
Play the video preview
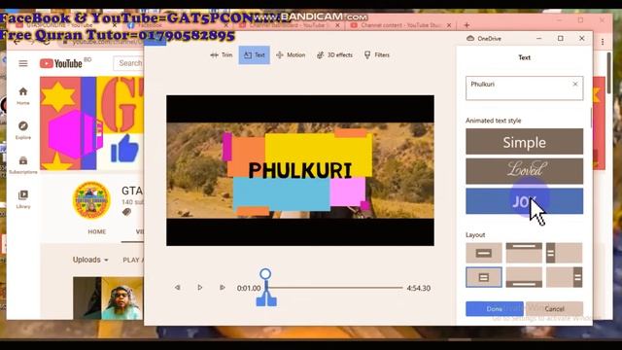coord(199,288)
